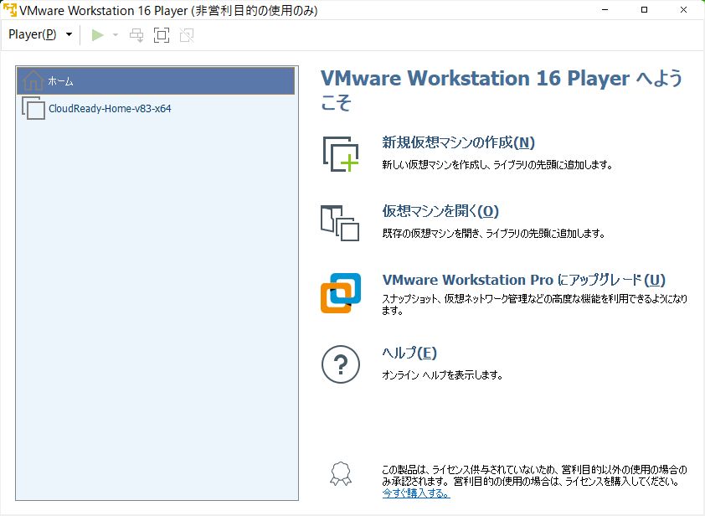Expand the Player menu dropdown arrow
The height and width of the screenshot is (516, 705).
click(69, 34)
